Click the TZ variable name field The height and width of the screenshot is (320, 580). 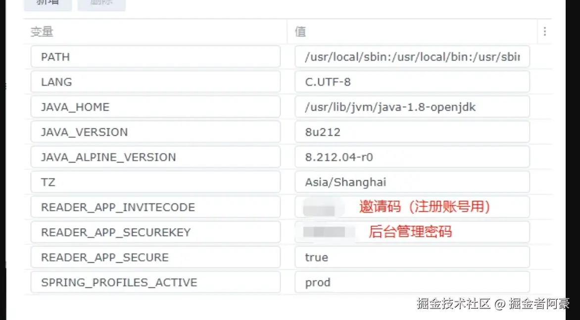coord(155,182)
